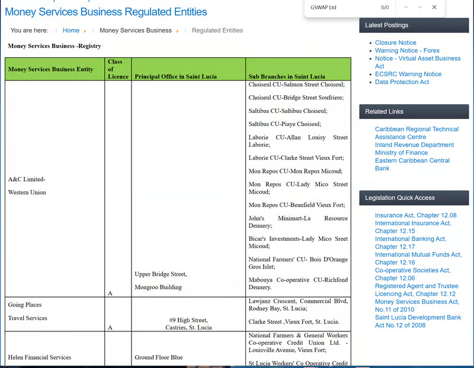Open Saint Lucia Development Bank Act link

point(418,318)
